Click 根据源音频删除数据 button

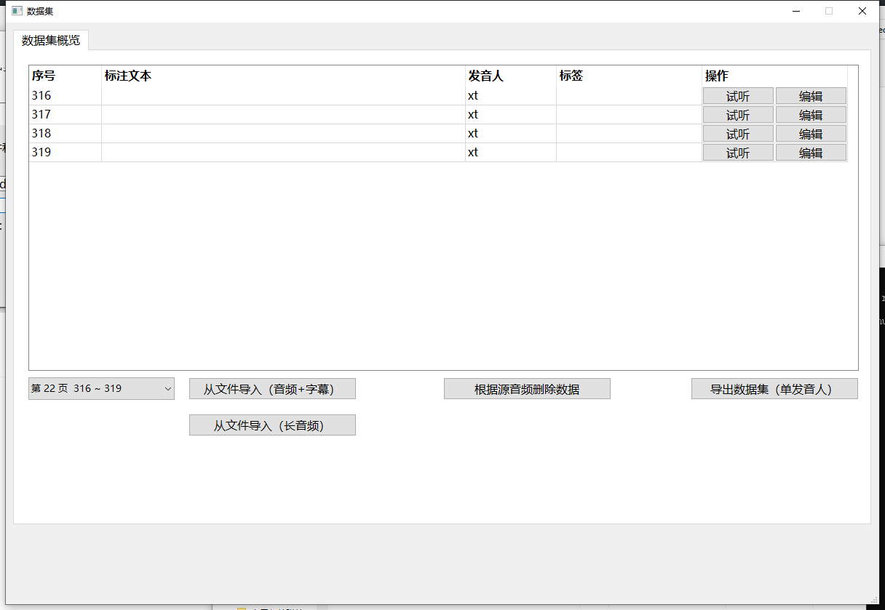click(527, 389)
